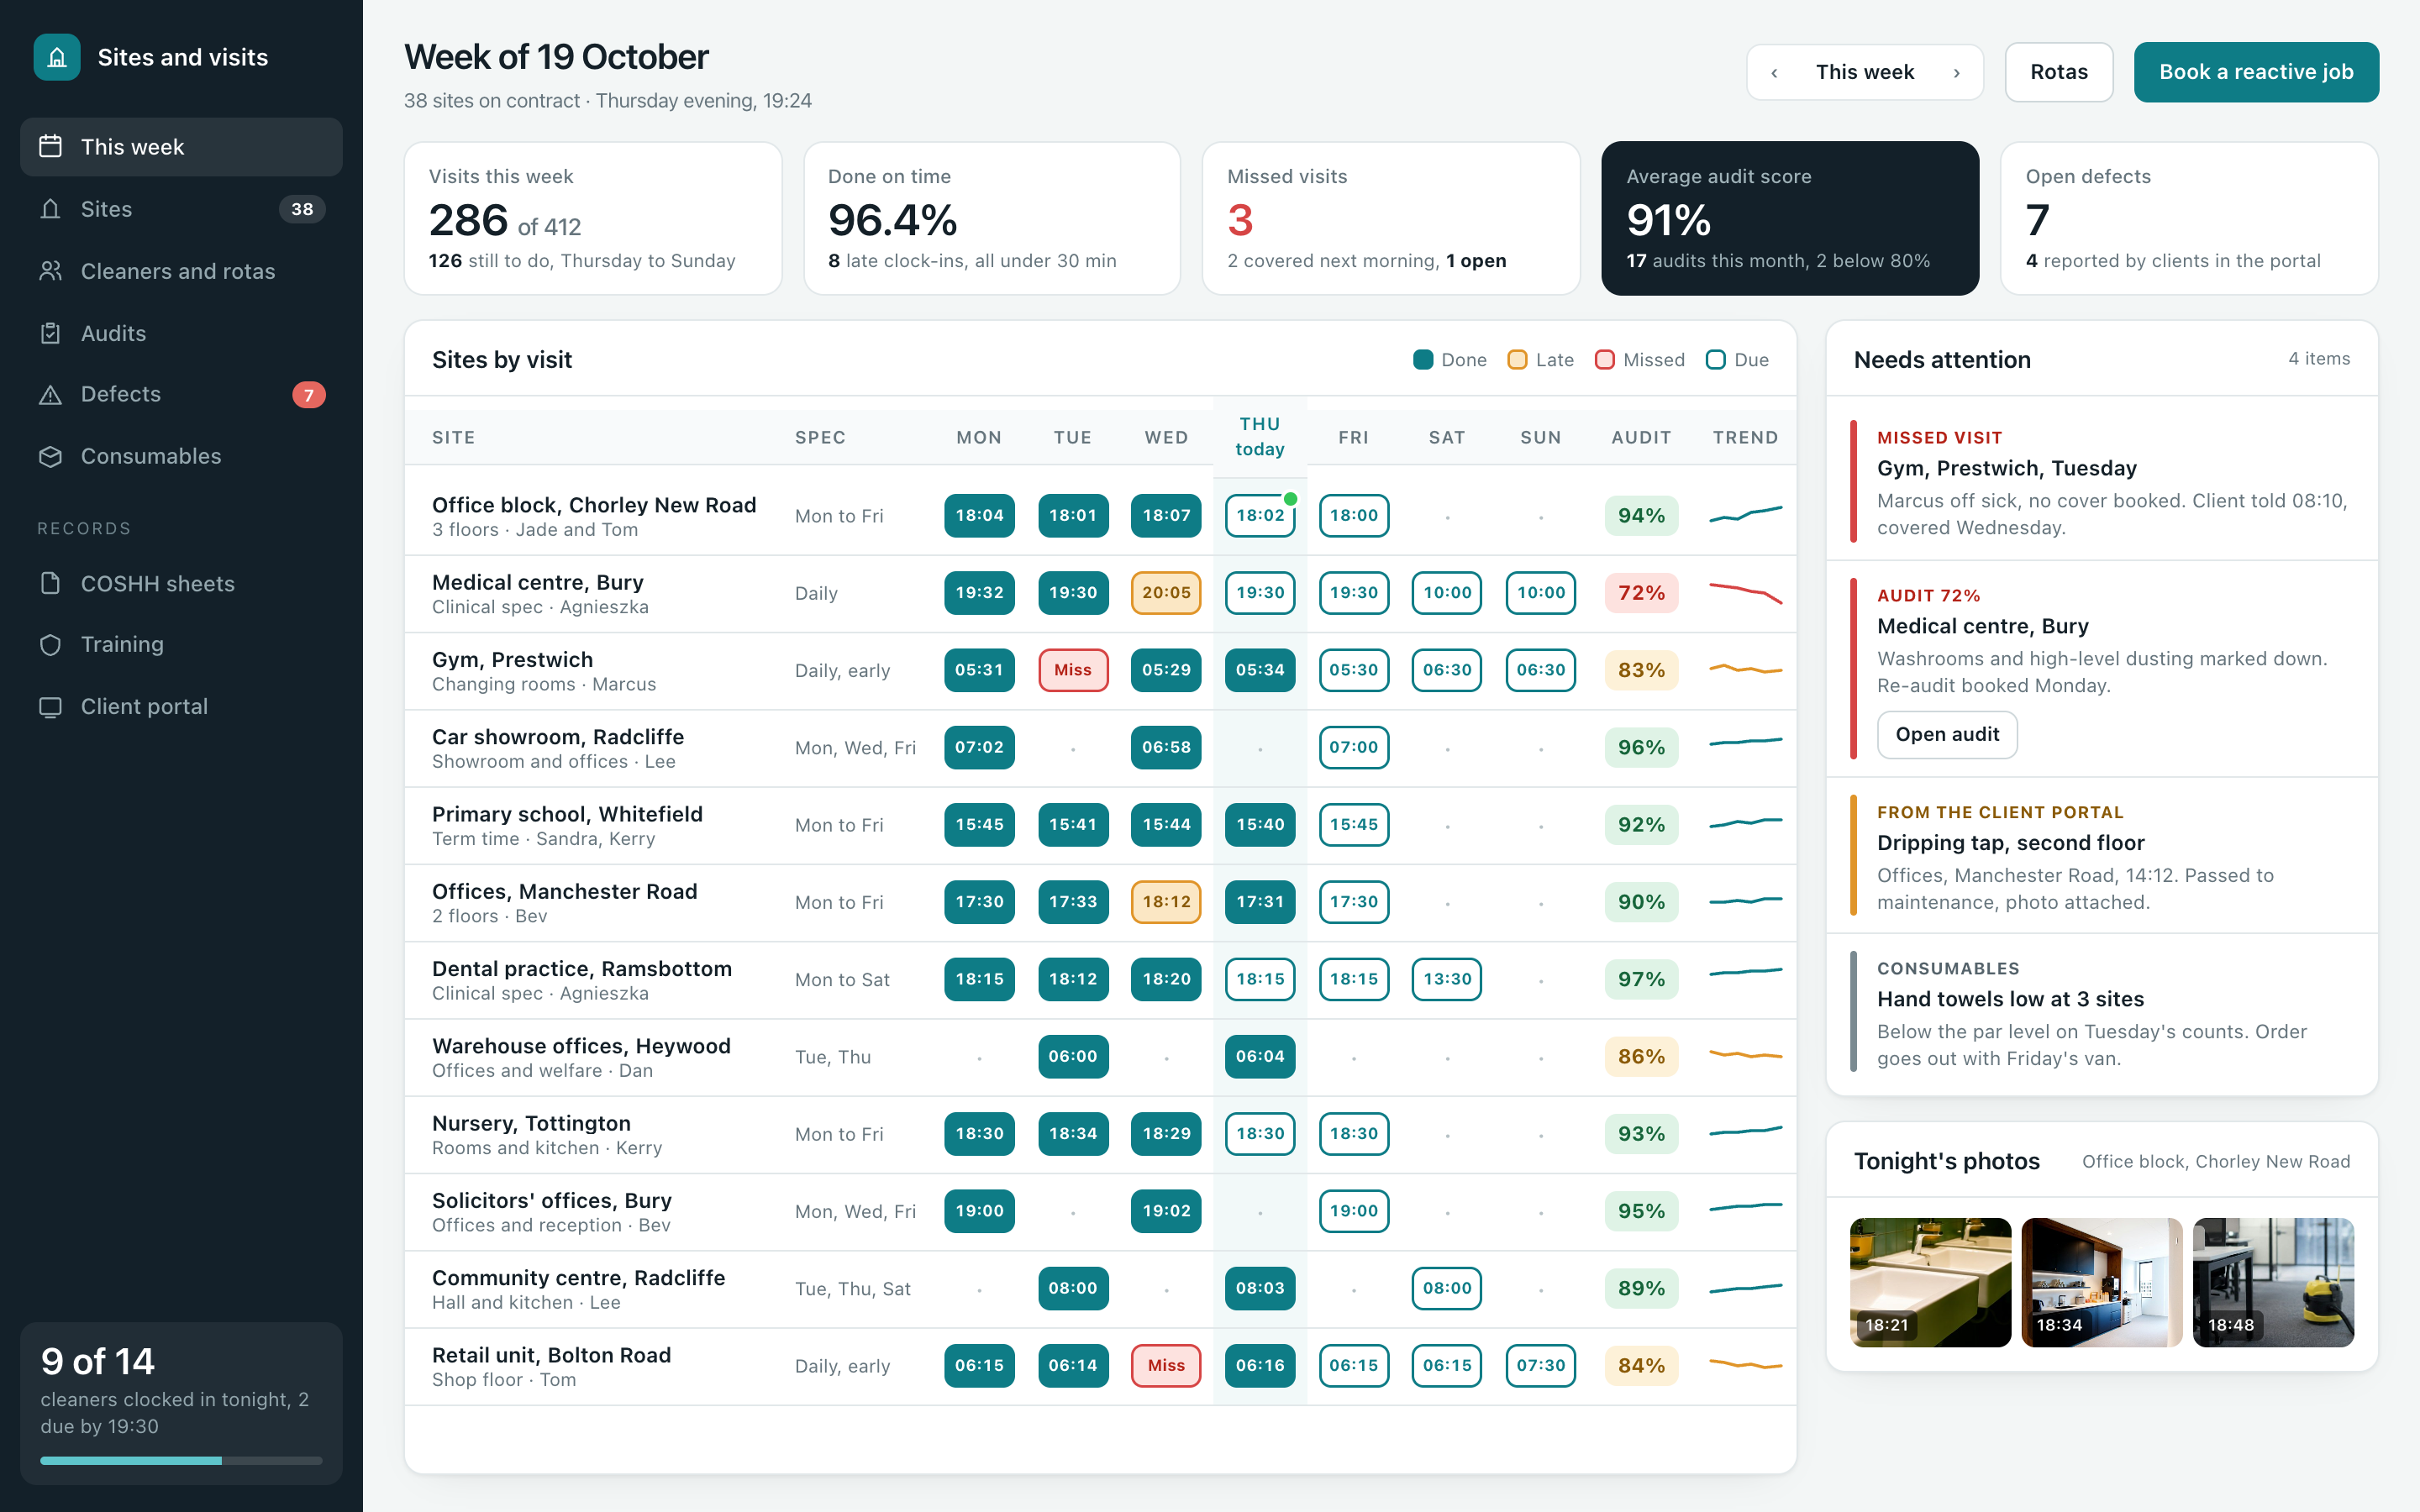This screenshot has width=2420, height=1512.
Task: Click the clipboard icon beside Audits
Action: [50, 333]
